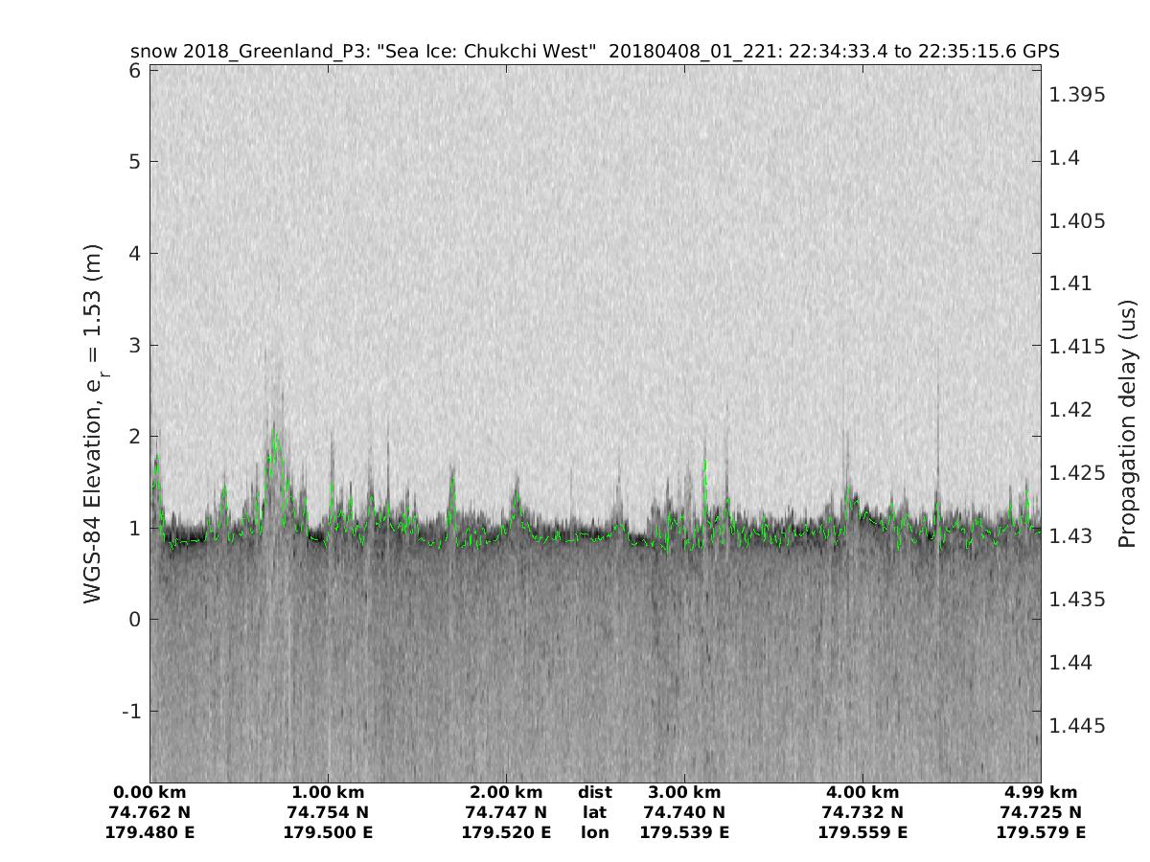
Task: Click latitude label 74.725 N
Action: coord(1041,812)
